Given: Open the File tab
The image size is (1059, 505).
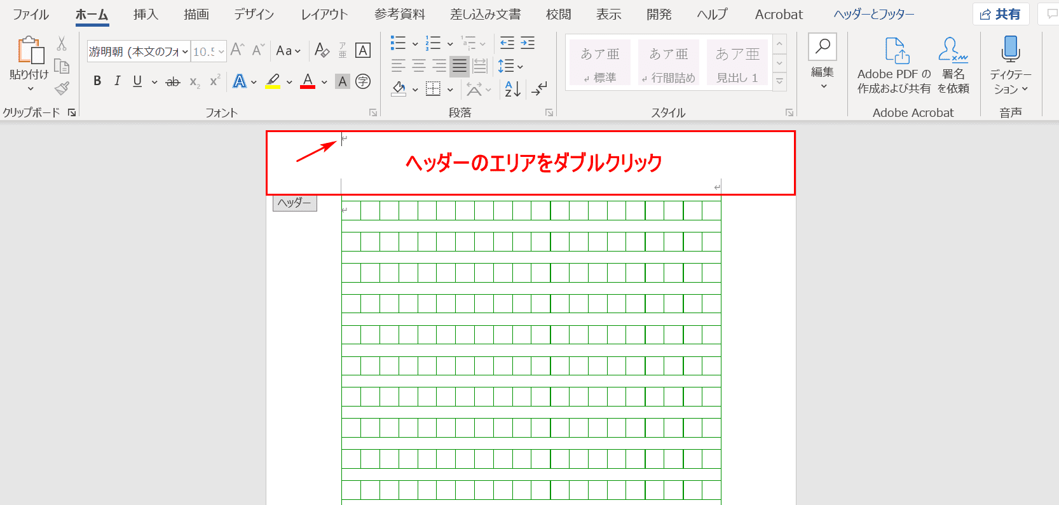Looking at the screenshot, I should pos(31,14).
